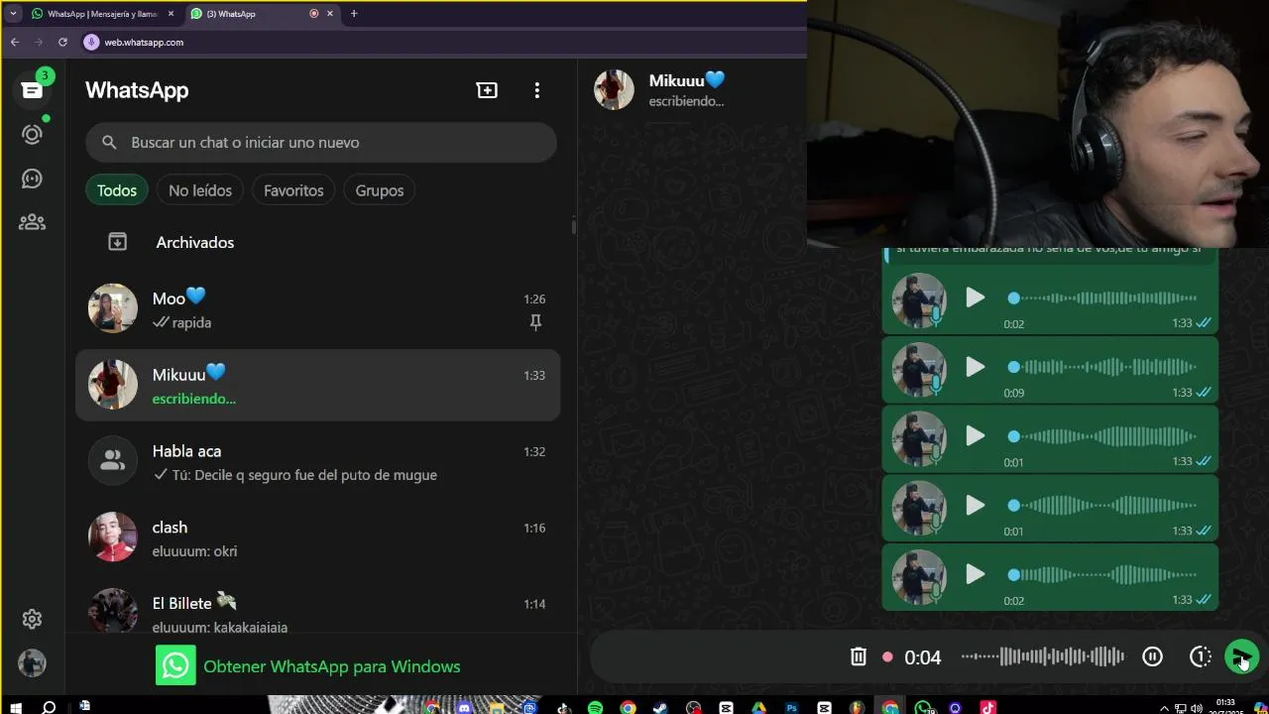Open your profile avatar in sidebar
1269x714 pixels.
[x=32, y=663]
